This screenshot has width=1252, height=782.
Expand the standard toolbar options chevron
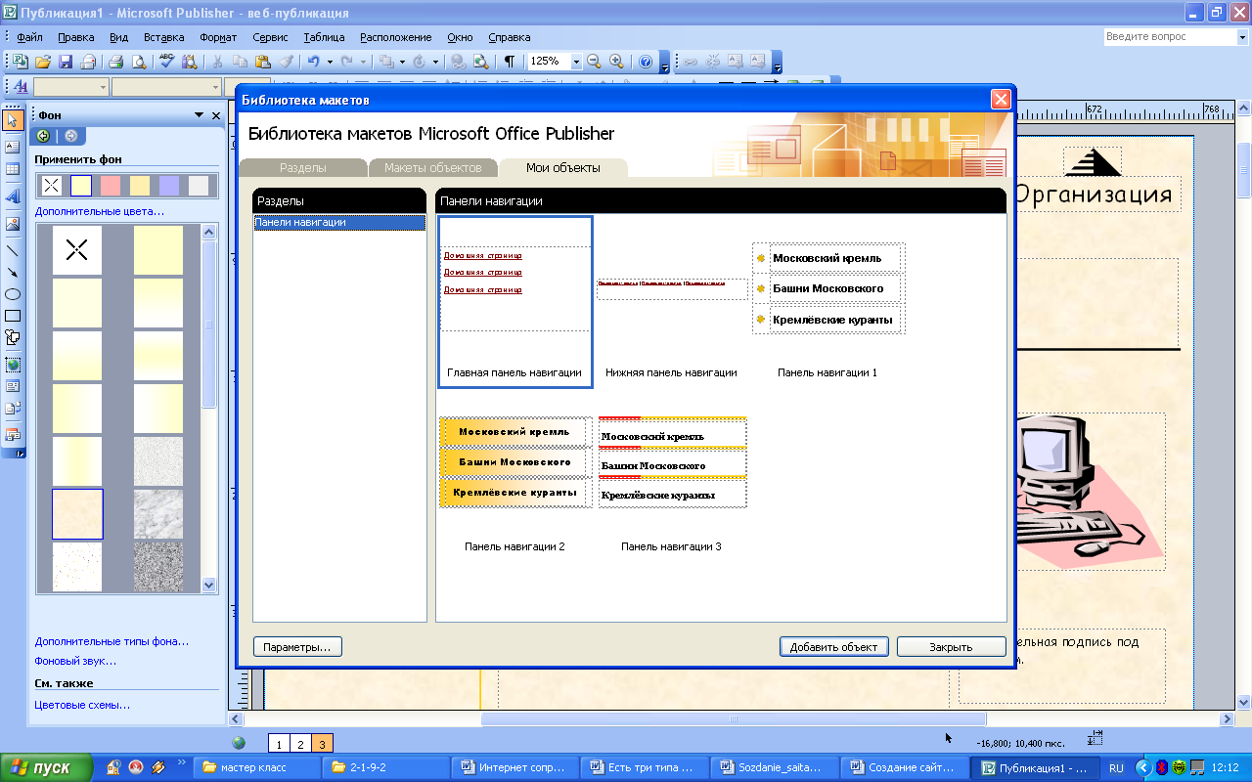[x=665, y=65]
